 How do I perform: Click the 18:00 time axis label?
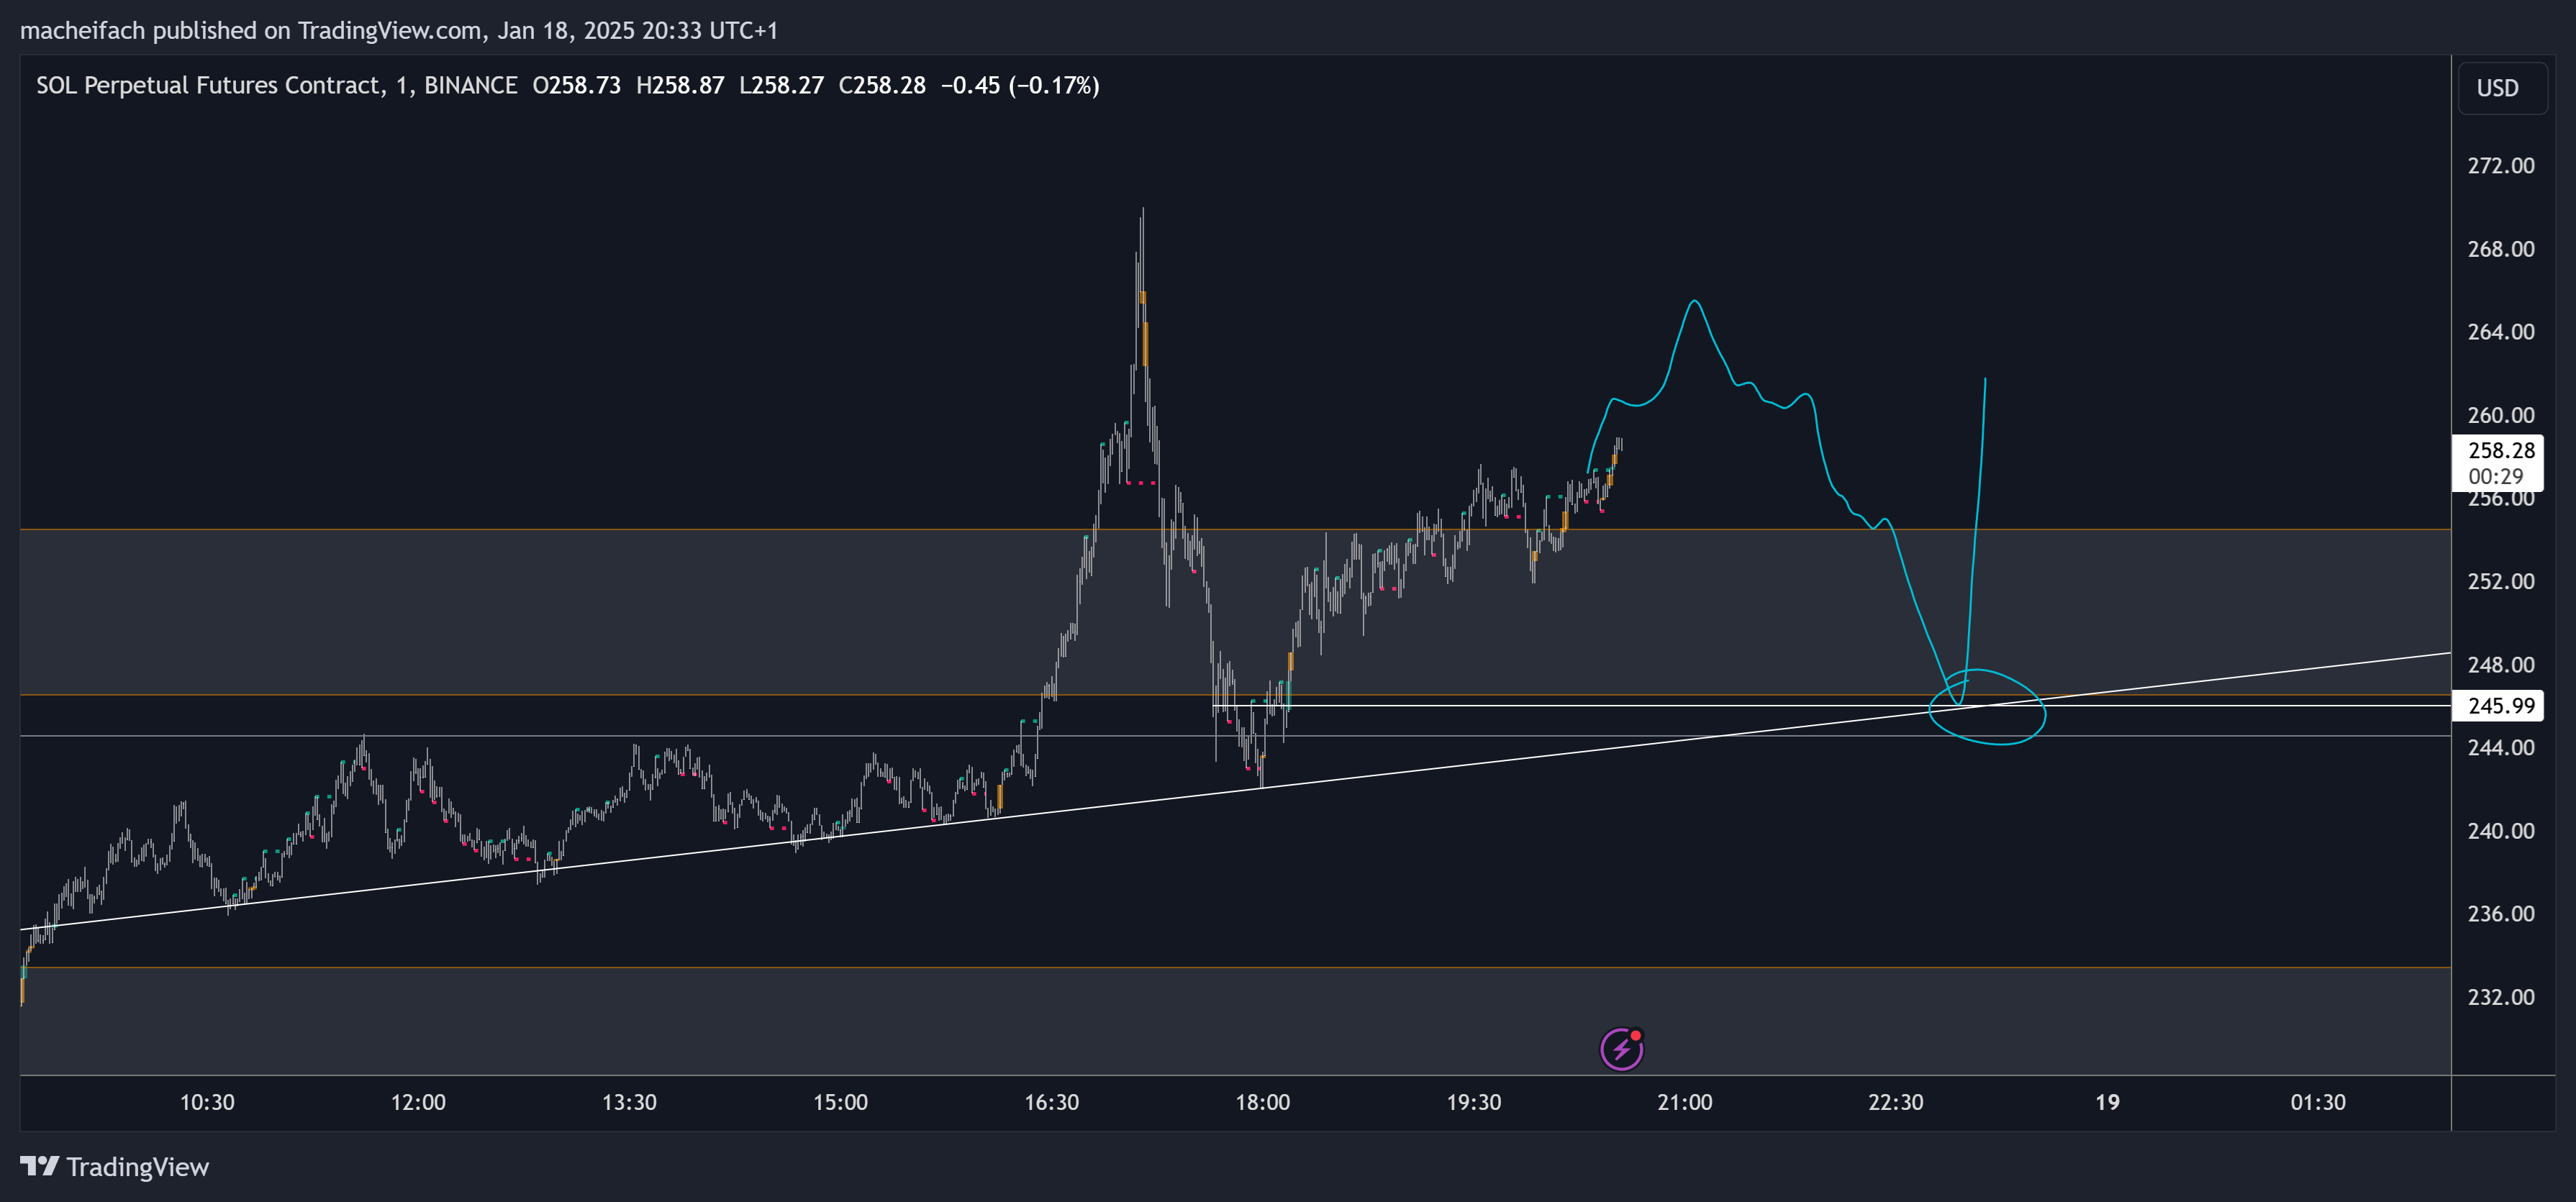tap(1262, 1102)
